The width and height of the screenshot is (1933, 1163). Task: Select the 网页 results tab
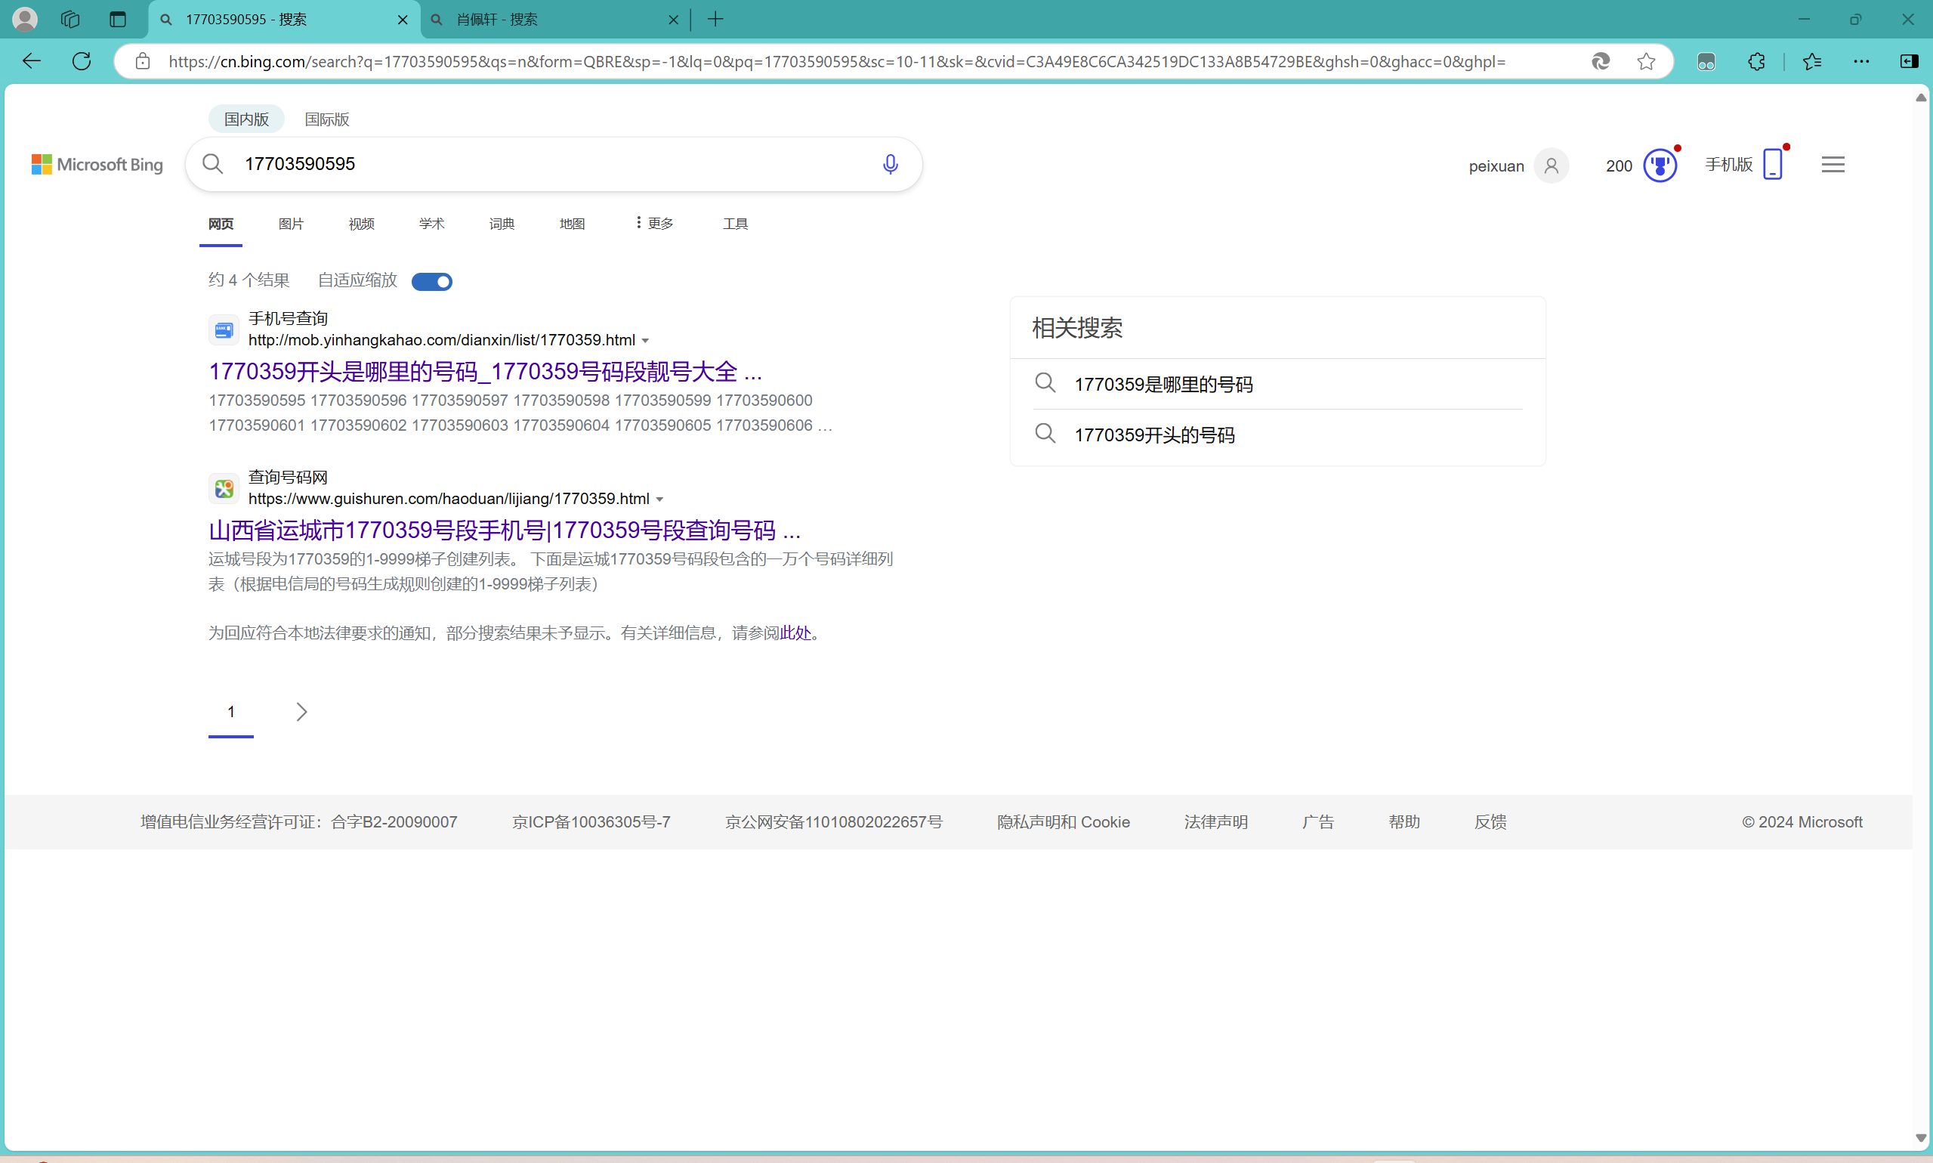[221, 224]
